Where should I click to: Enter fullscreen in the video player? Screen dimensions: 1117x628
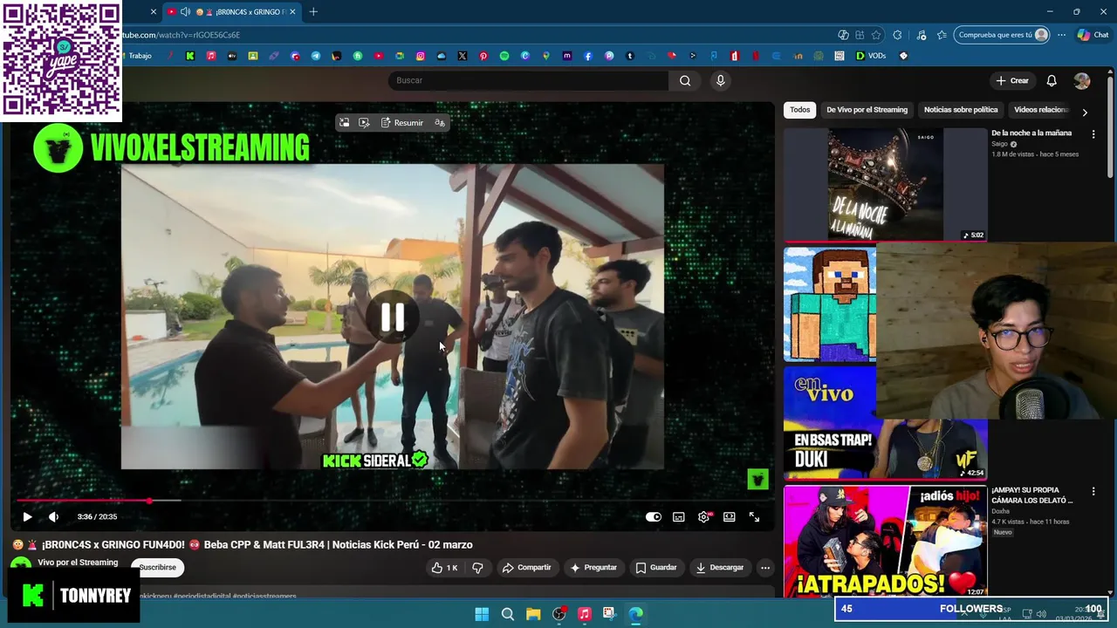754,516
